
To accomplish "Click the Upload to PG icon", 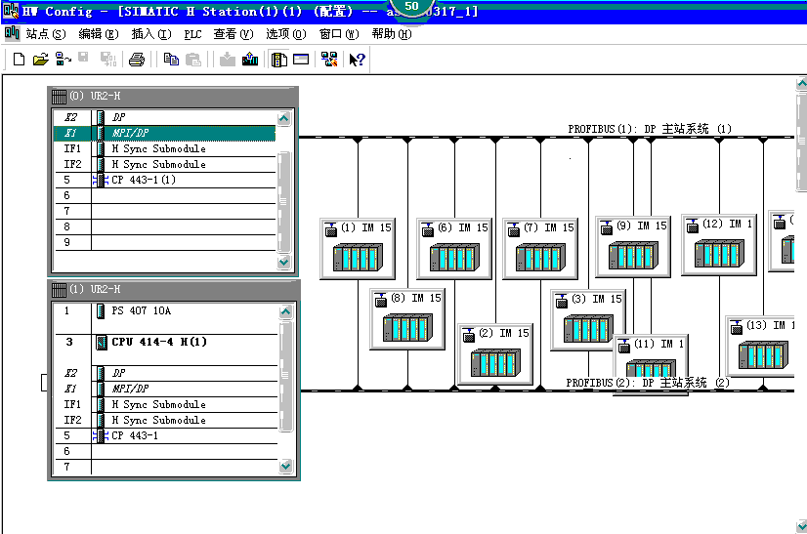I will [249, 60].
